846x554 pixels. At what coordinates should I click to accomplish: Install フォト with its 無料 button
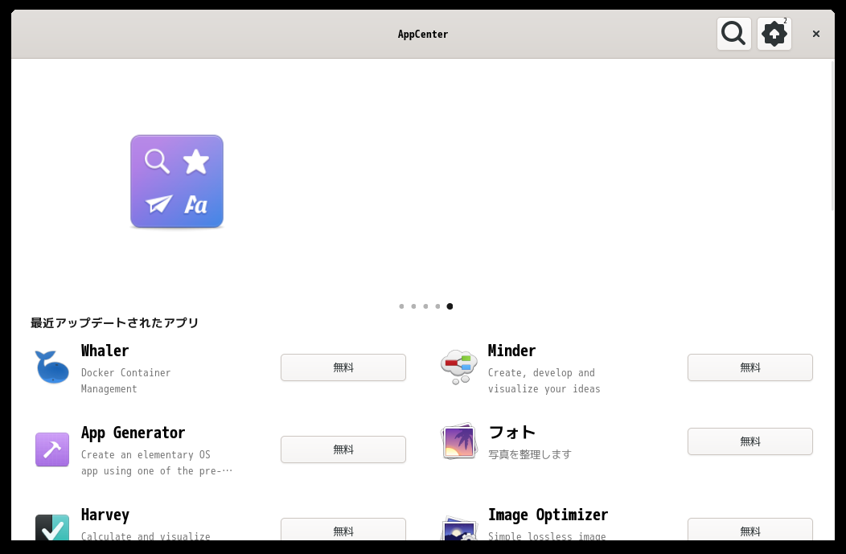point(749,441)
